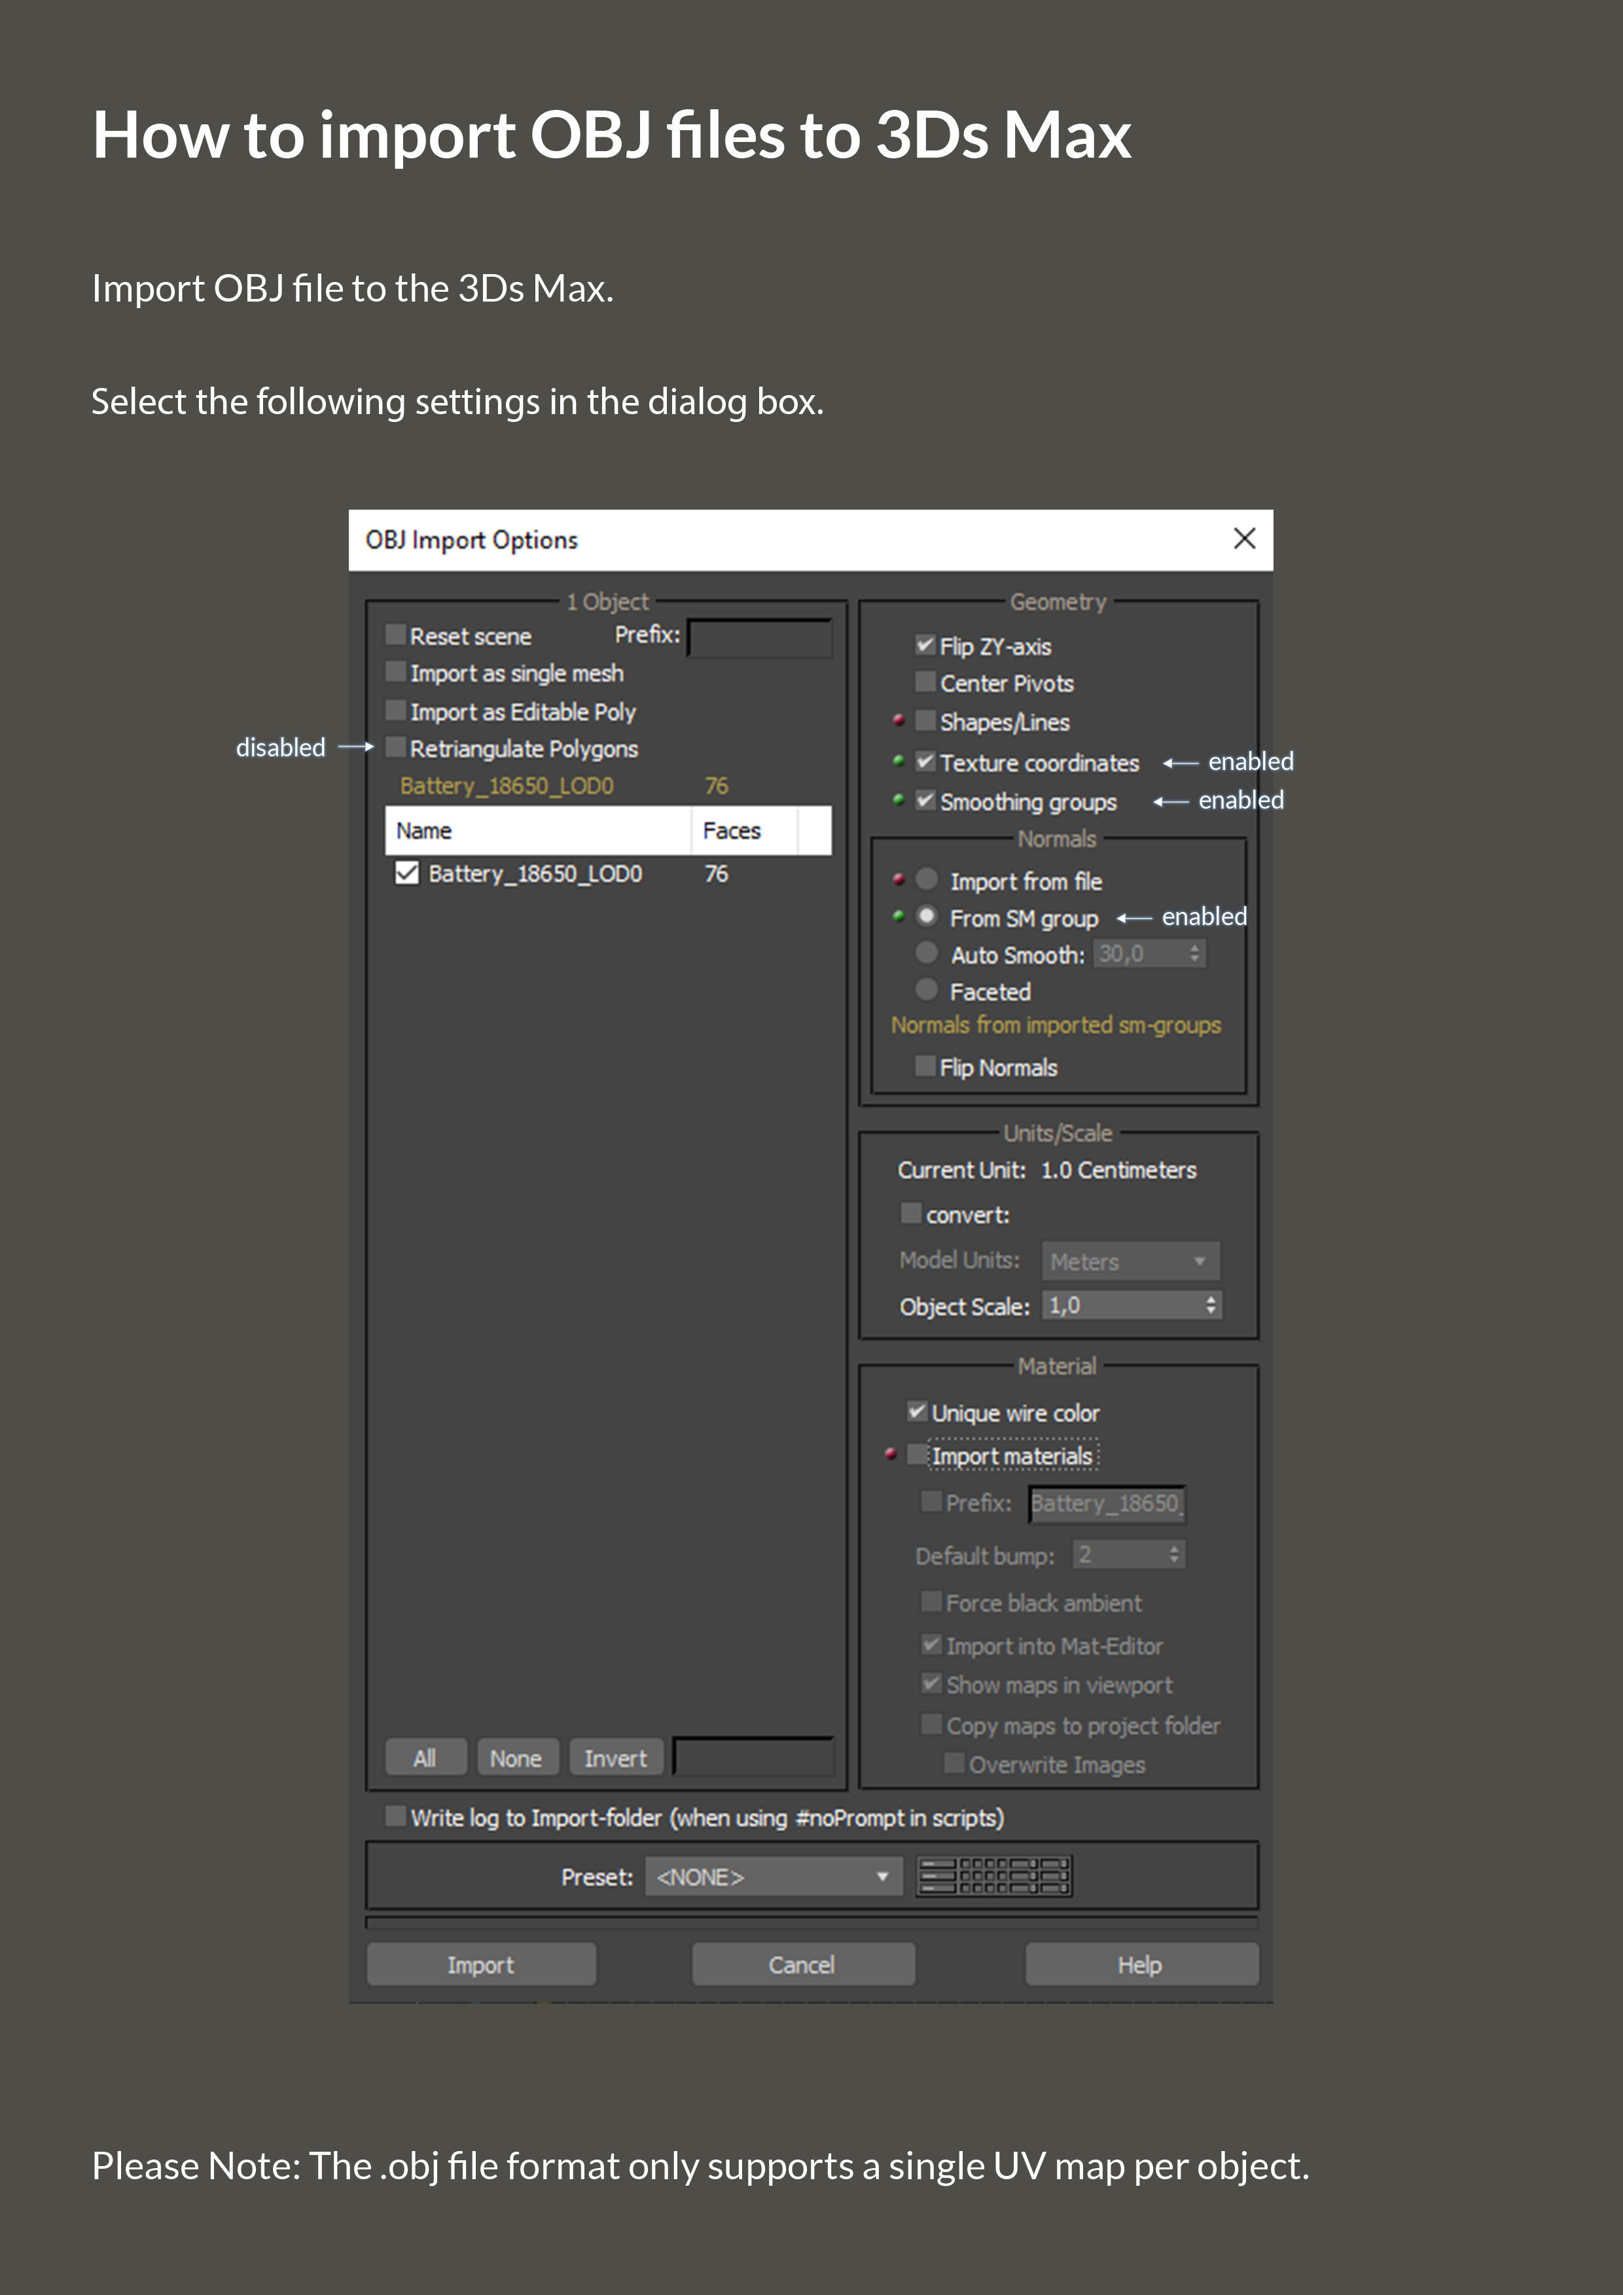The image size is (1623, 2295).
Task: Click the red dot beside Import materials
Action: pos(890,1454)
